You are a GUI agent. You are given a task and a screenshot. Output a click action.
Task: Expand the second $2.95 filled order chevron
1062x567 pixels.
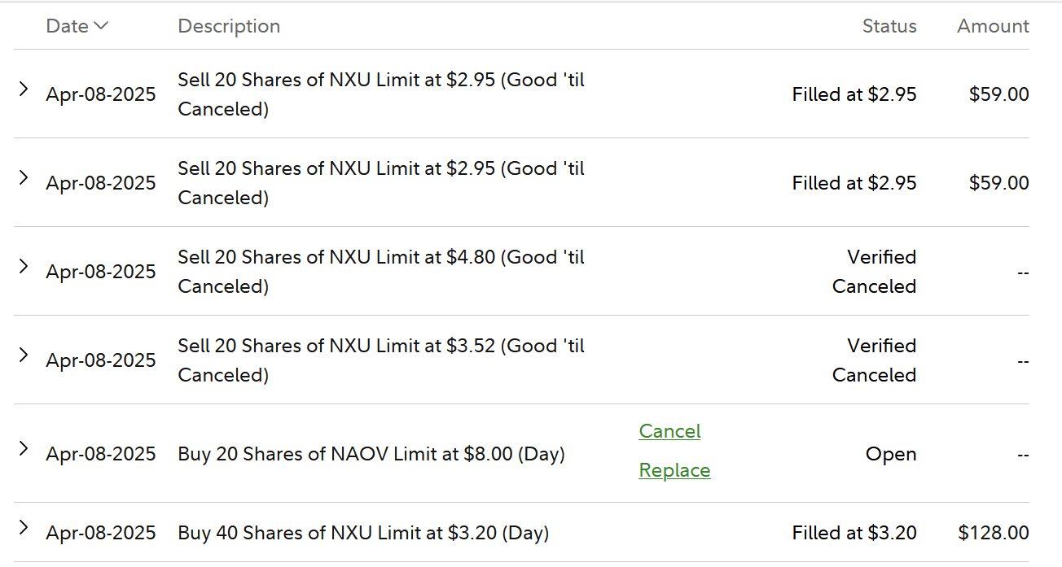24,178
